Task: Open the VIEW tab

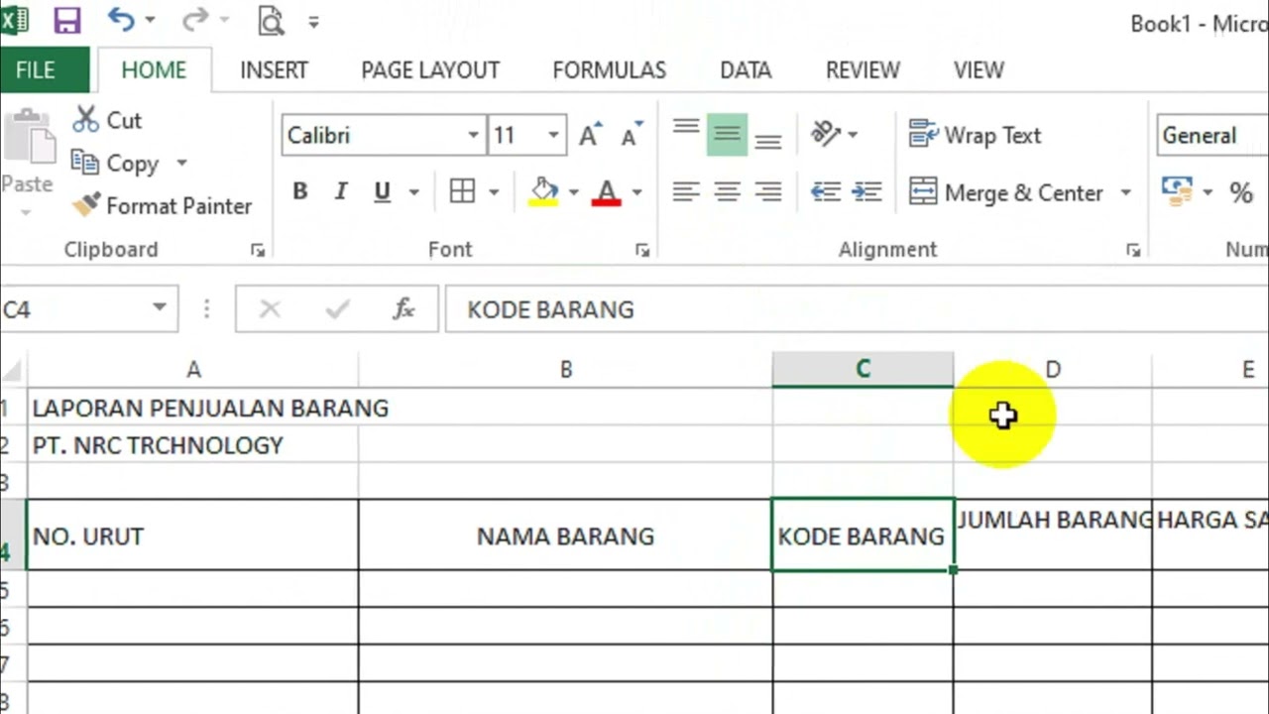Action: [979, 70]
